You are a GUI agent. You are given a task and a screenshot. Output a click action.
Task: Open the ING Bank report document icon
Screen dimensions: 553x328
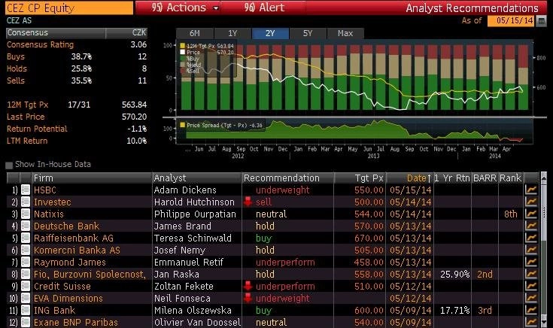tap(26, 310)
